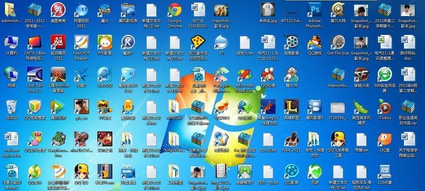The height and width of the screenshot is (191, 425).
Task: Open CNTV-CBox 网络电视 shortcut
Action: pos(35,43)
